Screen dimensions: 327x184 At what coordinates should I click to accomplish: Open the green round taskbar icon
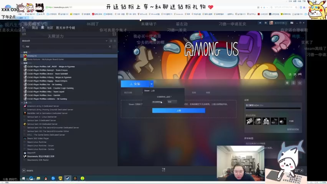click(x=83, y=178)
